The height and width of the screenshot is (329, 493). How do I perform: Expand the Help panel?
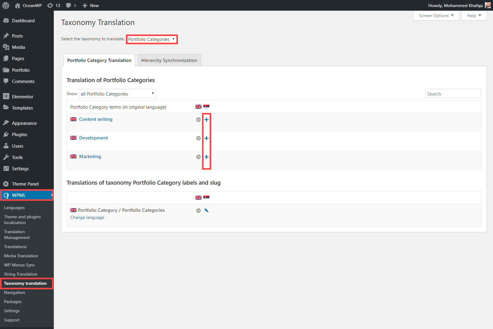click(x=474, y=16)
